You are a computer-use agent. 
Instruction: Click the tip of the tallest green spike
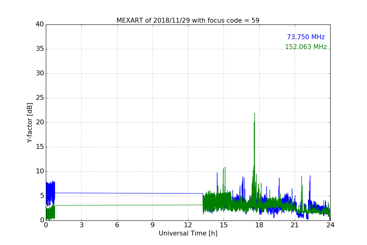tap(254, 114)
